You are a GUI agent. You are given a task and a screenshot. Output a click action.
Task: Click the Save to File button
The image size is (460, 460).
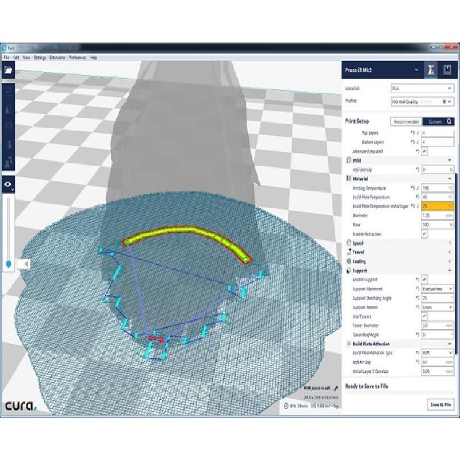[x=440, y=405]
